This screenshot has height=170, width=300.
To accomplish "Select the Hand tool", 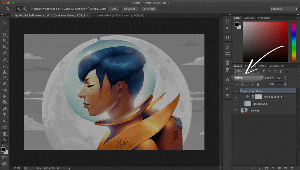I will click(x=4, y=134).
